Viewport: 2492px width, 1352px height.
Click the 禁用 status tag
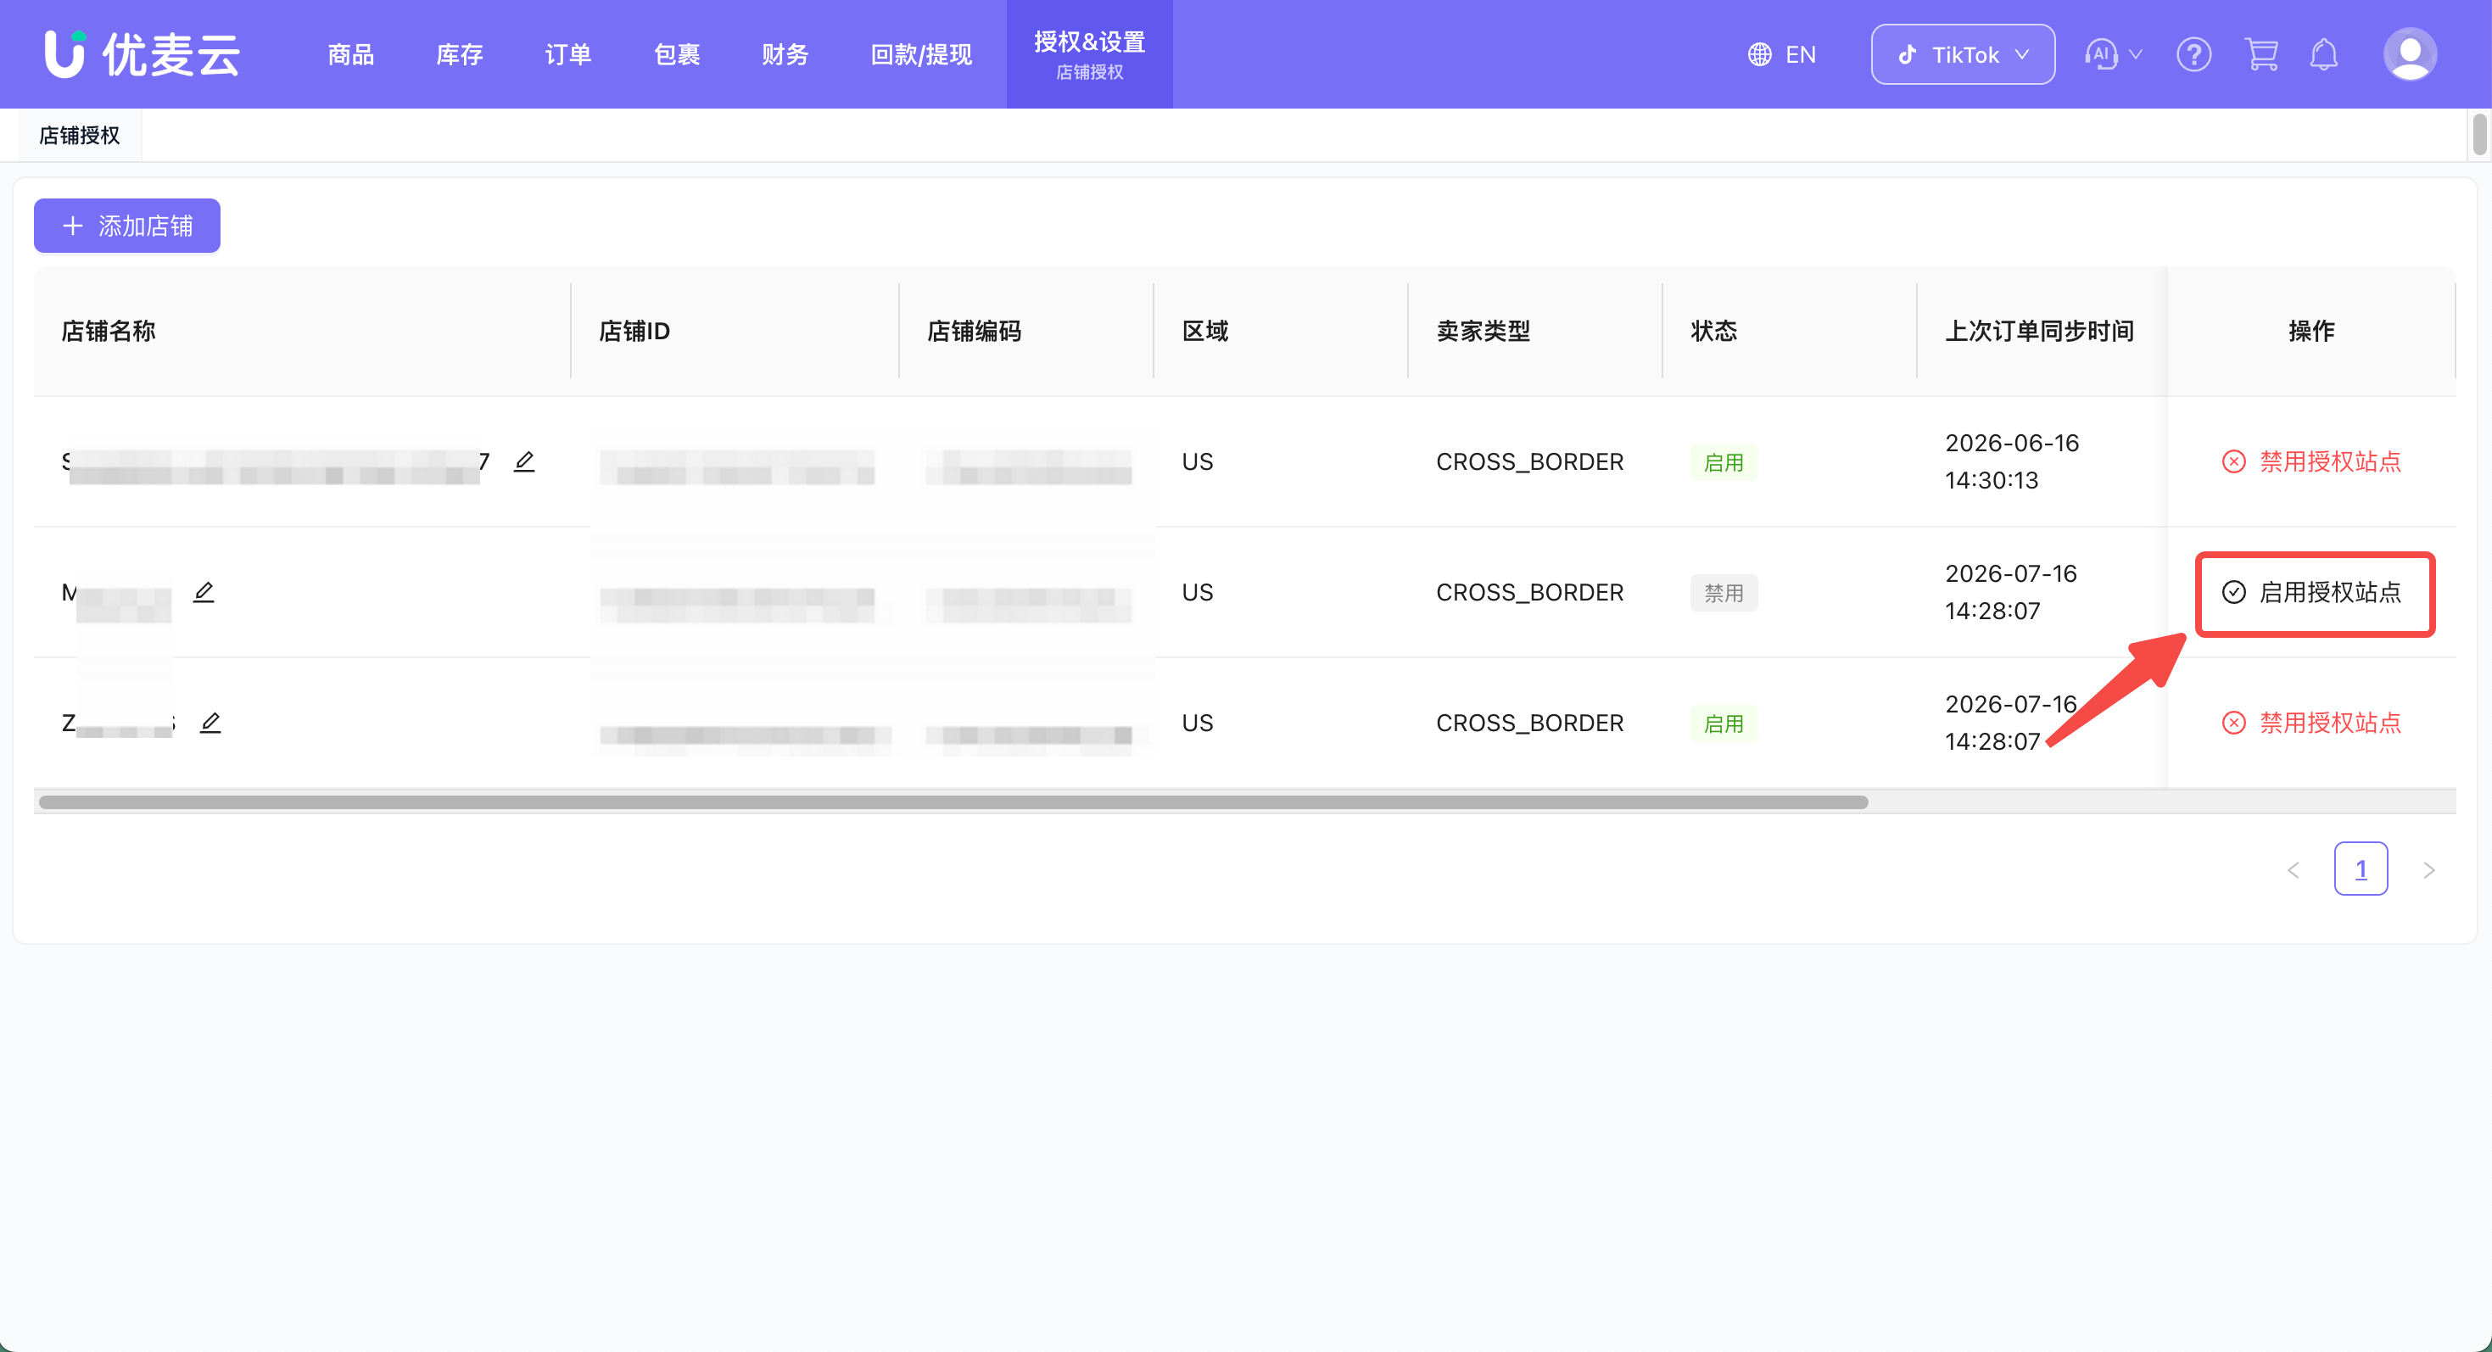[x=1724, y=593]
